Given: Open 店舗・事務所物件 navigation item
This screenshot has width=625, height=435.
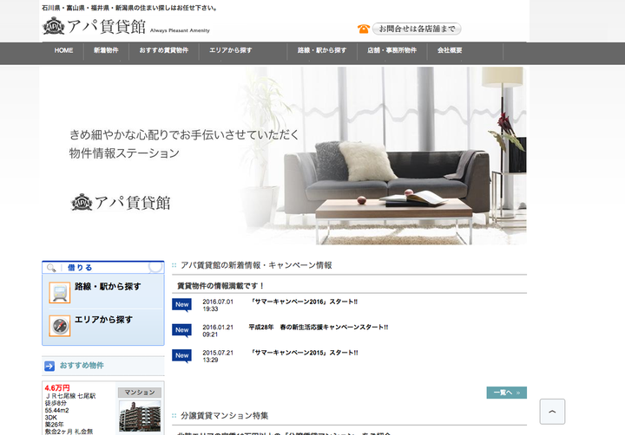Looking at the screenshot, I should pyautogui.click(x=391, y=50).
